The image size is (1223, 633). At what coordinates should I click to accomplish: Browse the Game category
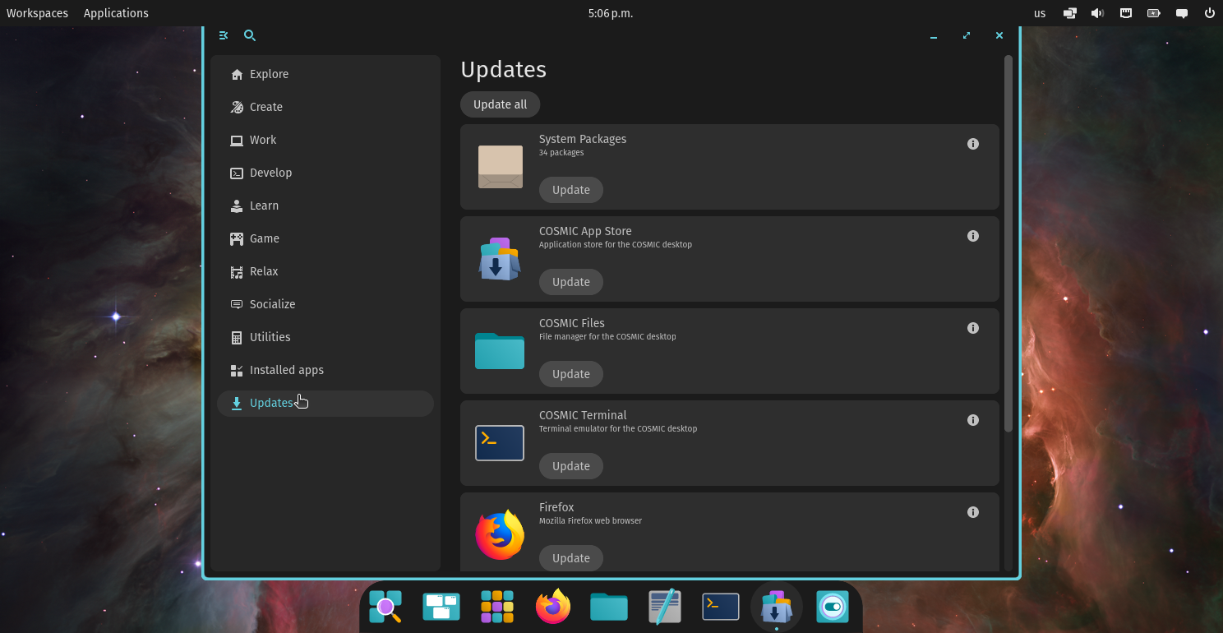325,238
